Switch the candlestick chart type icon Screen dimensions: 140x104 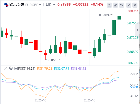pos(122,5)
